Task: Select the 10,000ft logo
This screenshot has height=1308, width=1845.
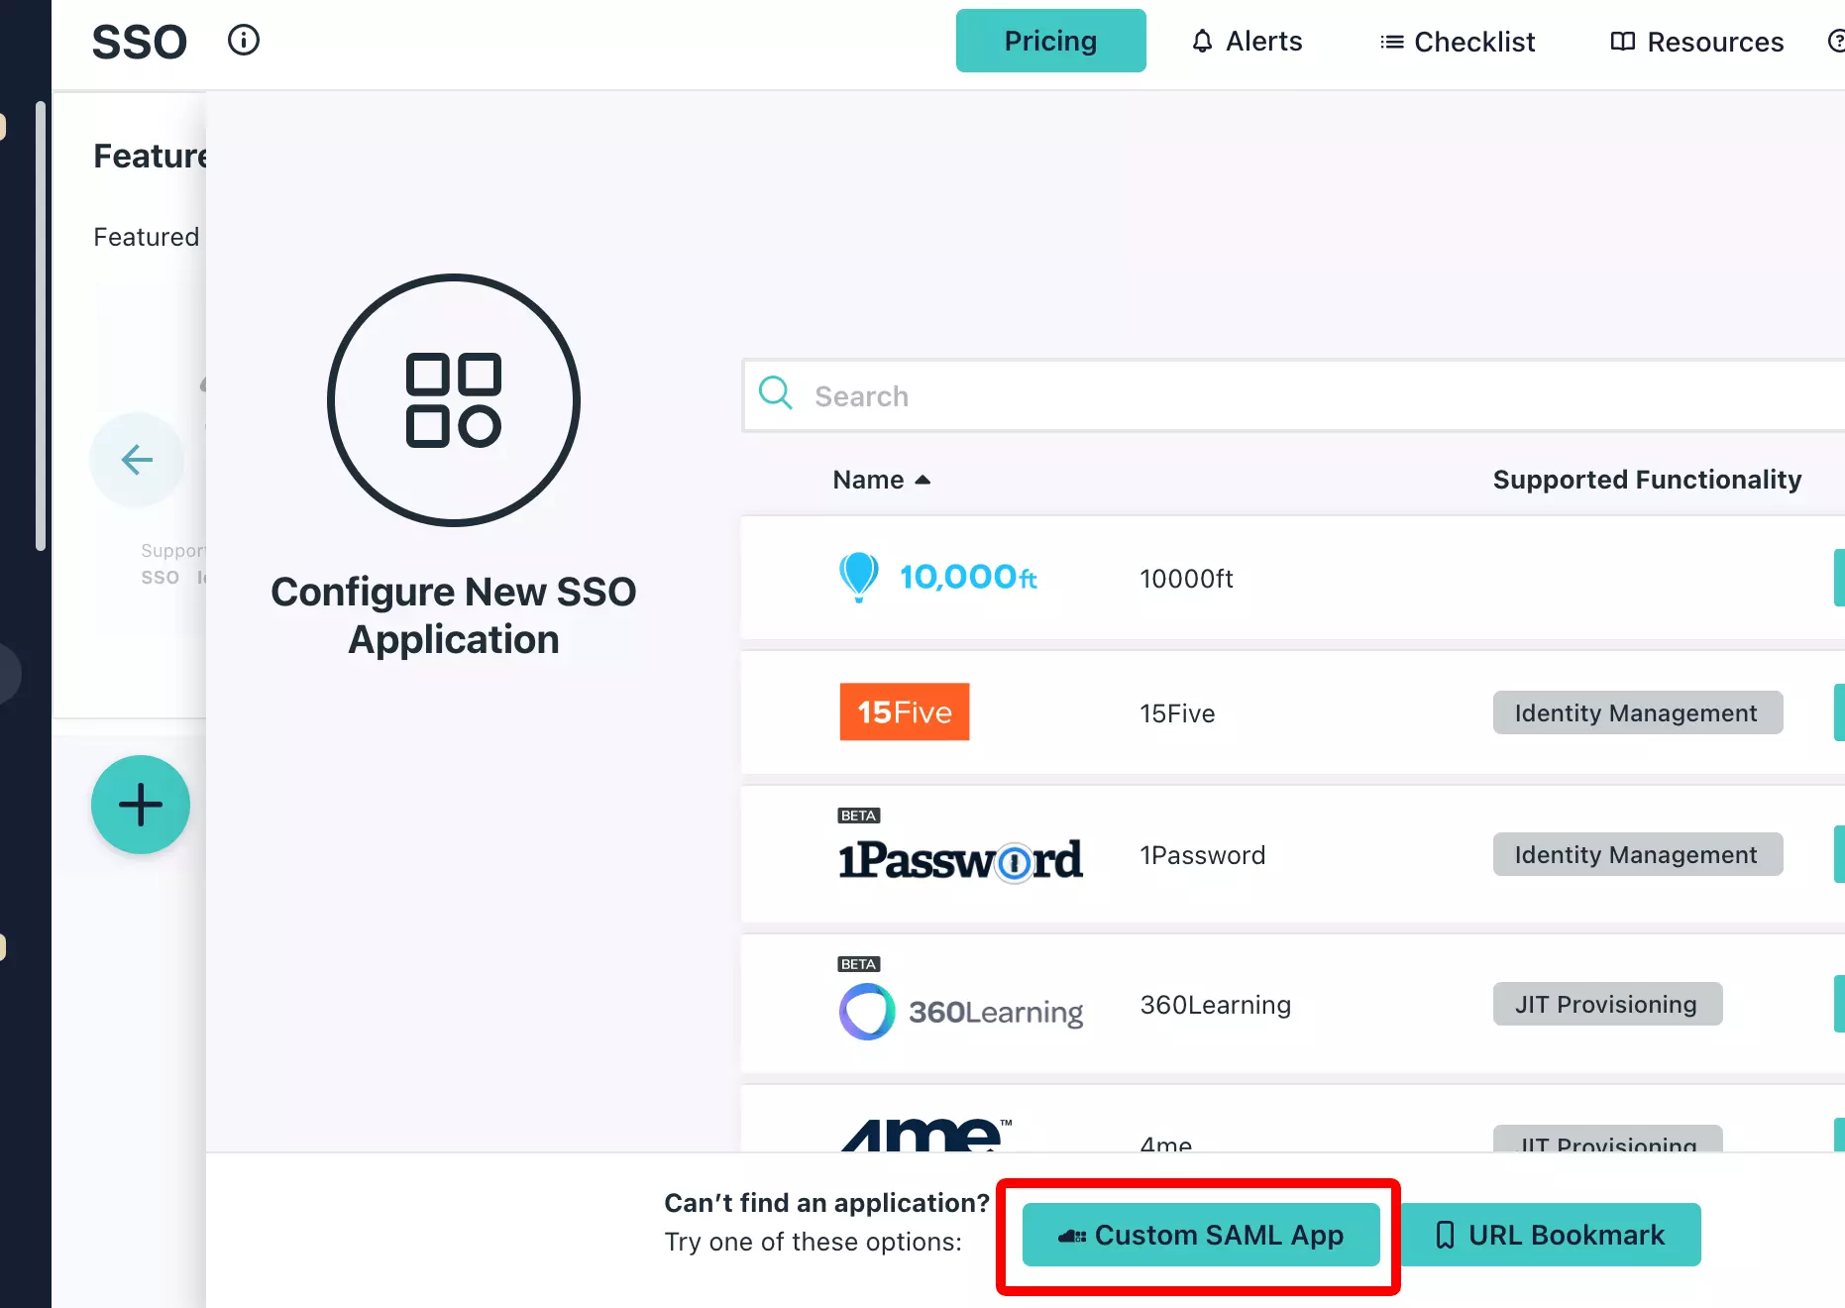Action: (937, 578)
